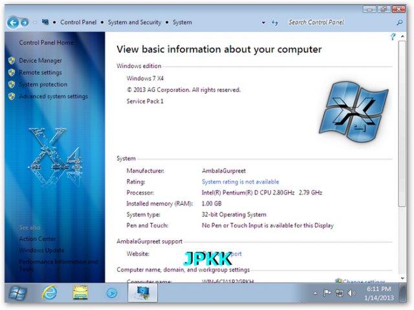Image resolution: width=414 pixels, height=310 pixels.
Task: Navigate to System and Security breadcrumb
Action: tap(135, 23)
